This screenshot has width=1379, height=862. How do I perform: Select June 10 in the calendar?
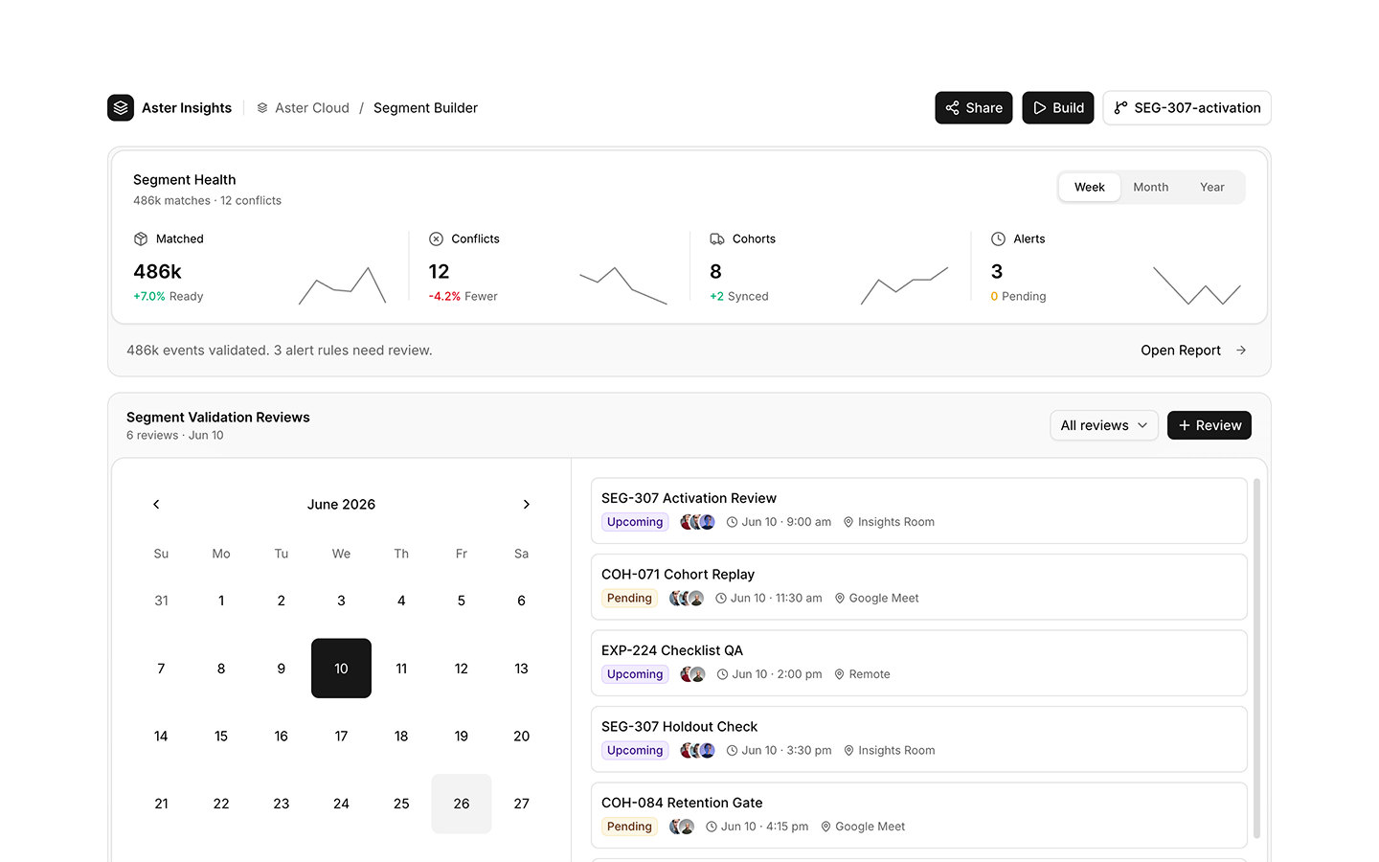pyautogui.click(x=341, y=669)
